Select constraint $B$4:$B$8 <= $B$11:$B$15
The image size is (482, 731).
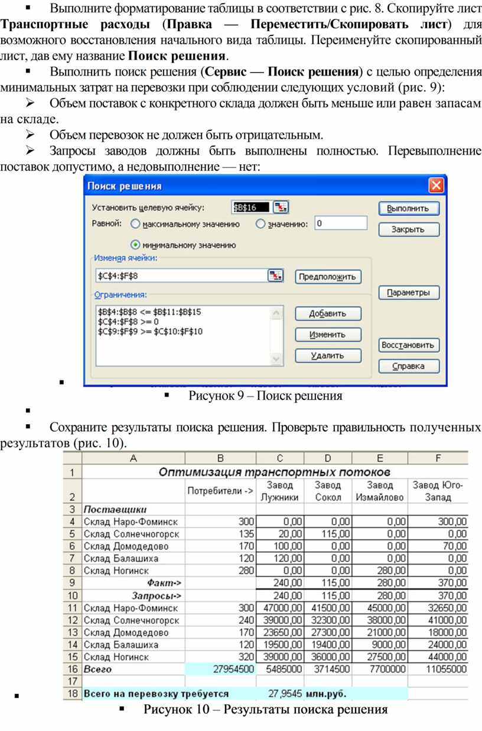148,311
